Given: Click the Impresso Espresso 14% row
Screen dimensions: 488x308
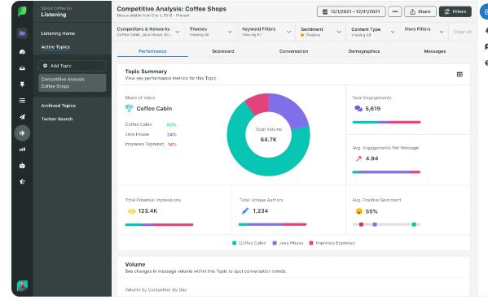Looking at the screenshot, I should tap(151, 144).
